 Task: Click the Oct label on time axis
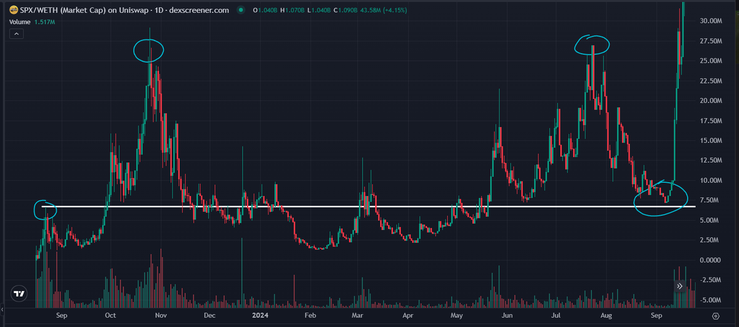click(110, 315)
